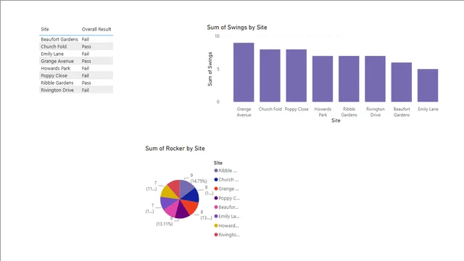
Task: Select the Beaufort Gardens table row
Action: pyautogui.click(x=76, y=39)
